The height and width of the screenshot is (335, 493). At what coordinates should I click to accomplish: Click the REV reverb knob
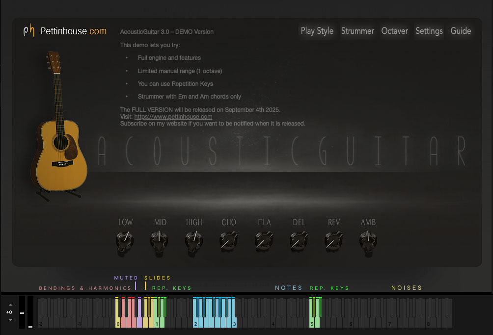coord(333,241)
